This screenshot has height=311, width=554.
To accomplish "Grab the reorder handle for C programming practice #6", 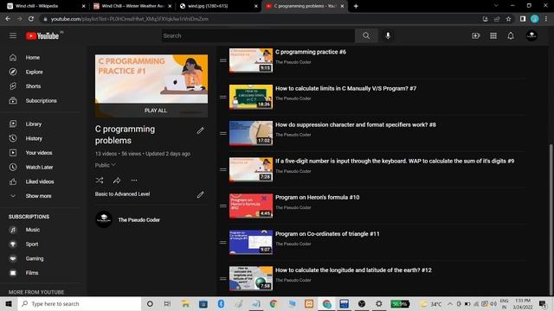I will [x=223, y=60].
